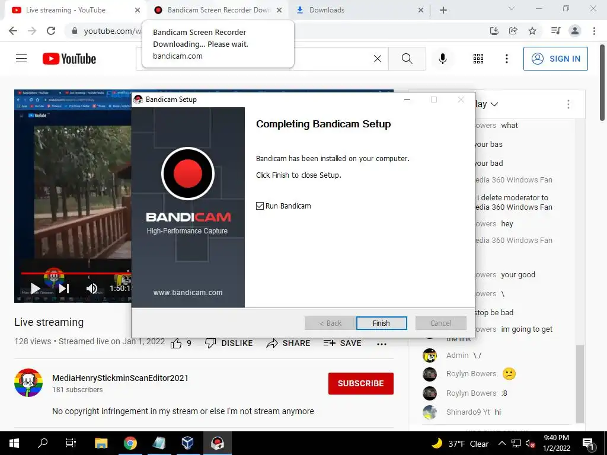The image size is (607, 455).
Task: Click the red video progress bar
Action: tap(75, 273)
